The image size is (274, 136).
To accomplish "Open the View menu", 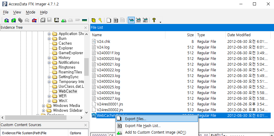I will pyautogui.click(x=17, y=12).
